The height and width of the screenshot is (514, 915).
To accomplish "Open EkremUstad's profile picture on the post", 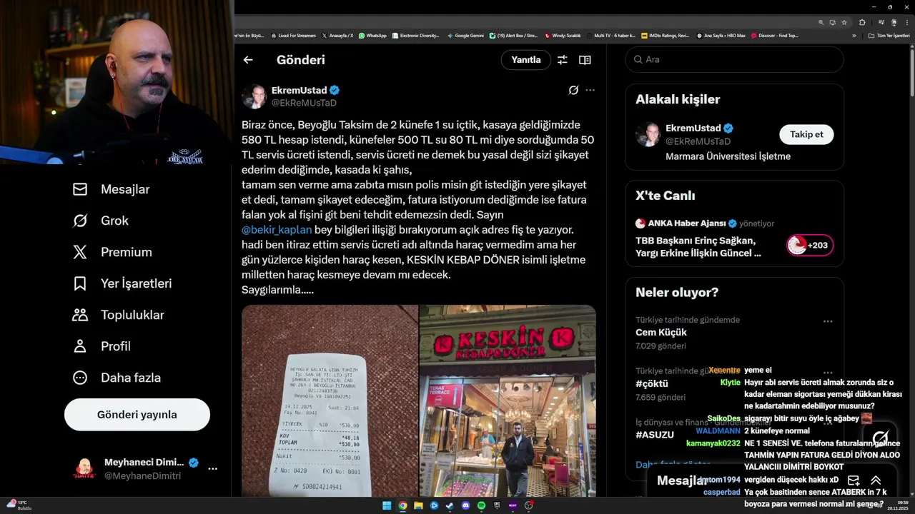I will [254, 96].
